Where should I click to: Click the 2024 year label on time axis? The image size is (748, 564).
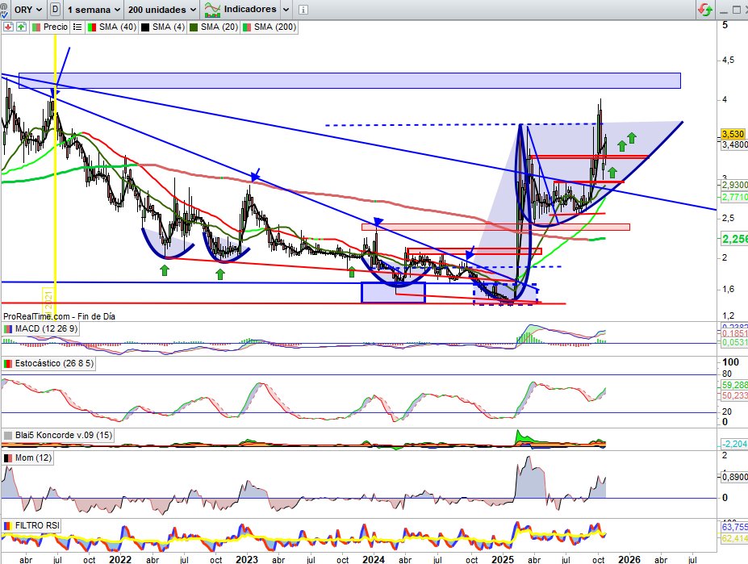pyautogui.click(x=374, y=559)
